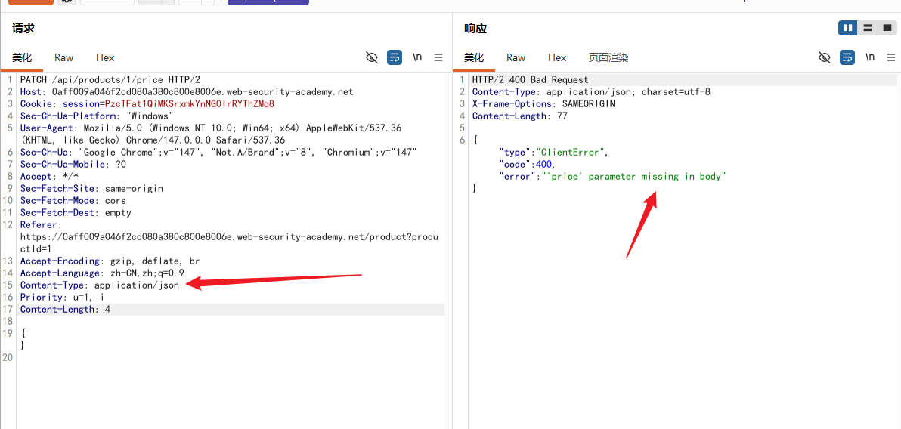Open the request panel hamburger menu
The image size is (901, 429).
click(438, 57)
